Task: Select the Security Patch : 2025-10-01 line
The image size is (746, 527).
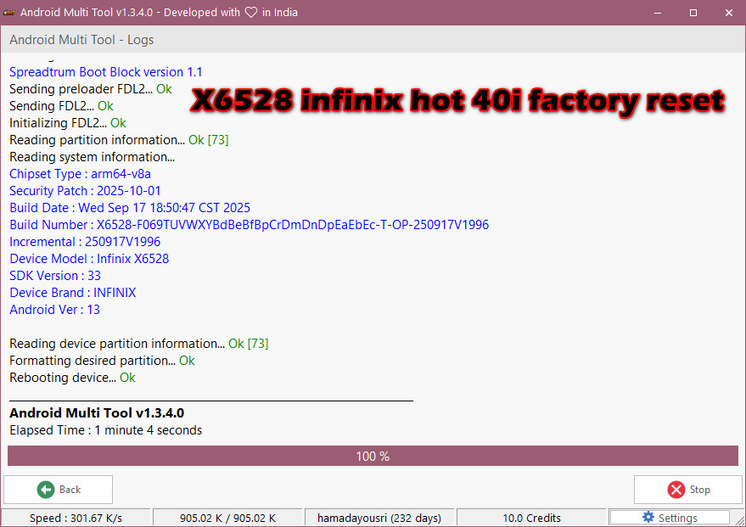Action: 85,191
